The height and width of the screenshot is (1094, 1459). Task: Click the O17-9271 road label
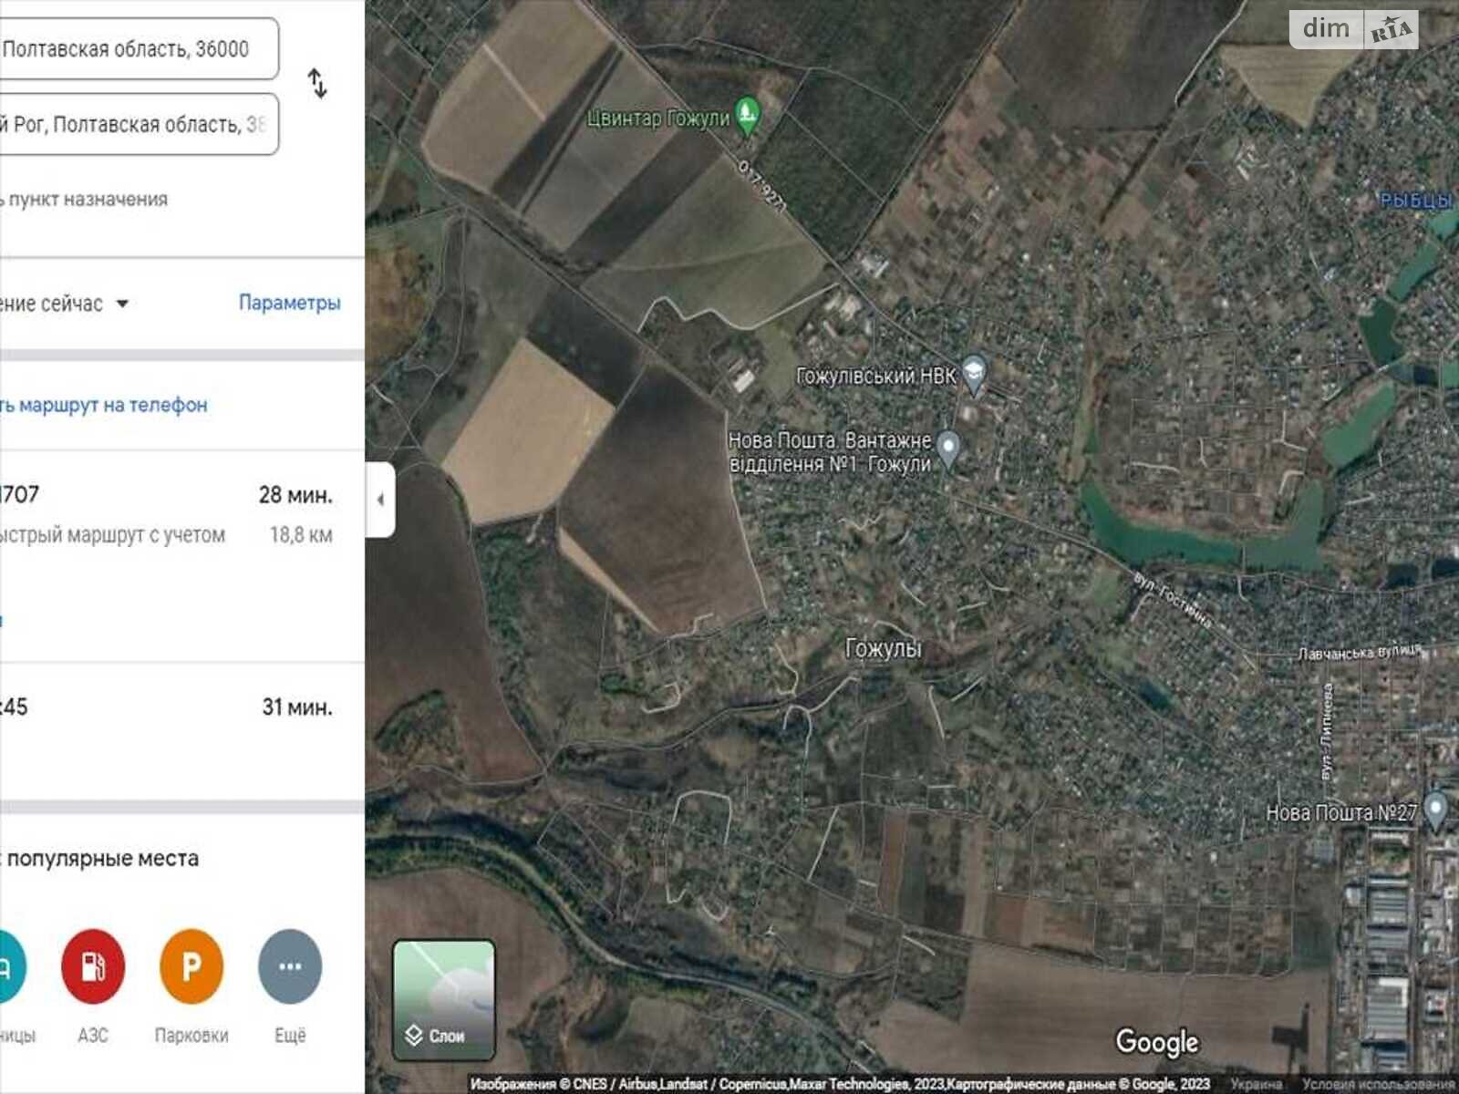761,185
